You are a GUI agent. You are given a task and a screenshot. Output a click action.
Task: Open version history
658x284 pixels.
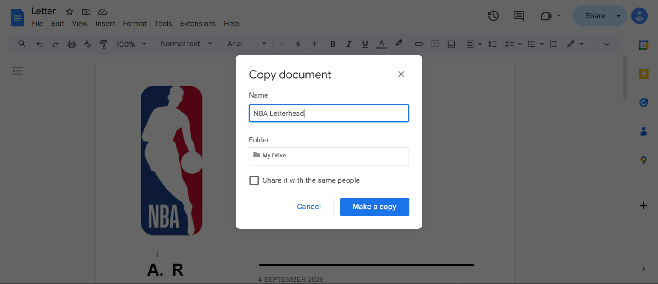point(493,16)
